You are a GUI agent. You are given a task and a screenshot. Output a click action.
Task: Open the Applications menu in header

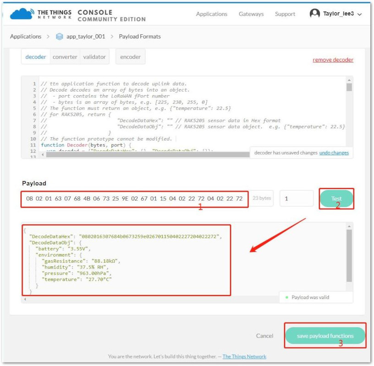click(212, 14)
